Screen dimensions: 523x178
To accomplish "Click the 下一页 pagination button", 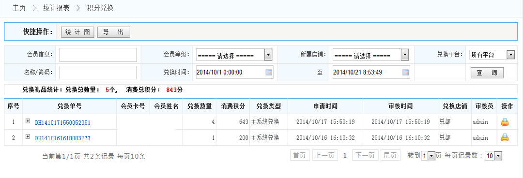I will coord(365,155).
